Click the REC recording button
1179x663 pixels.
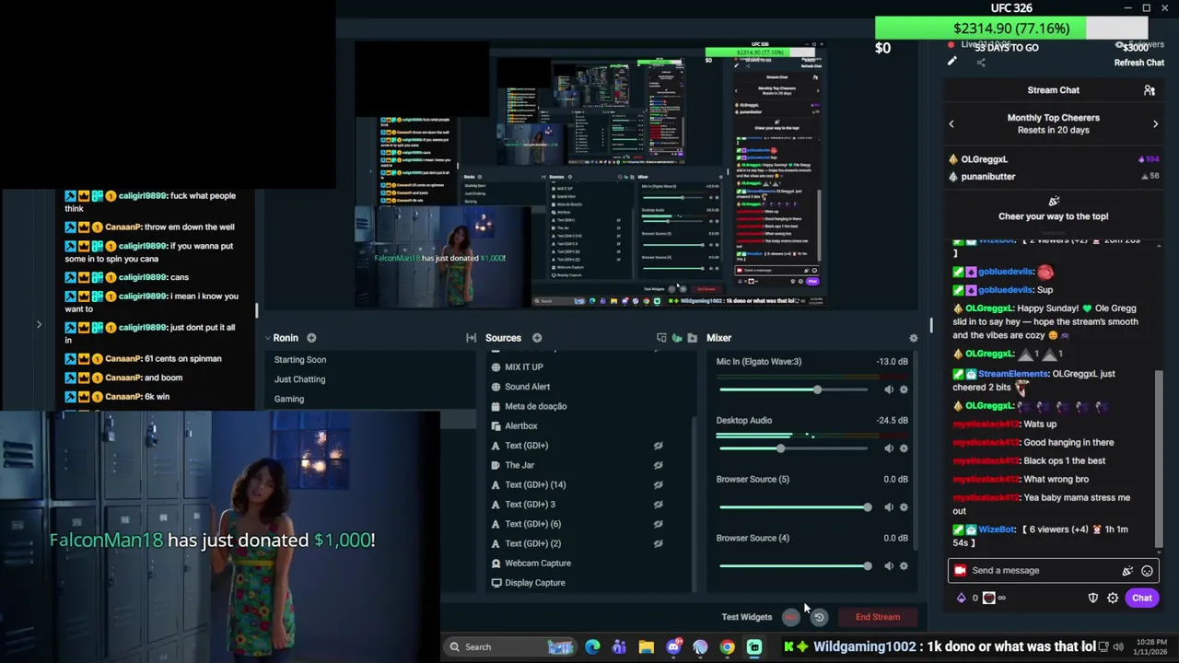[x=791, y=617]
